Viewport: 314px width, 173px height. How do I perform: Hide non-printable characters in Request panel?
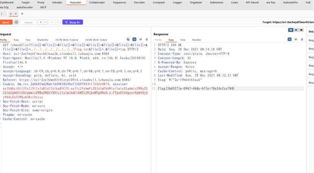pyautogui.click(x=128, y=39)
